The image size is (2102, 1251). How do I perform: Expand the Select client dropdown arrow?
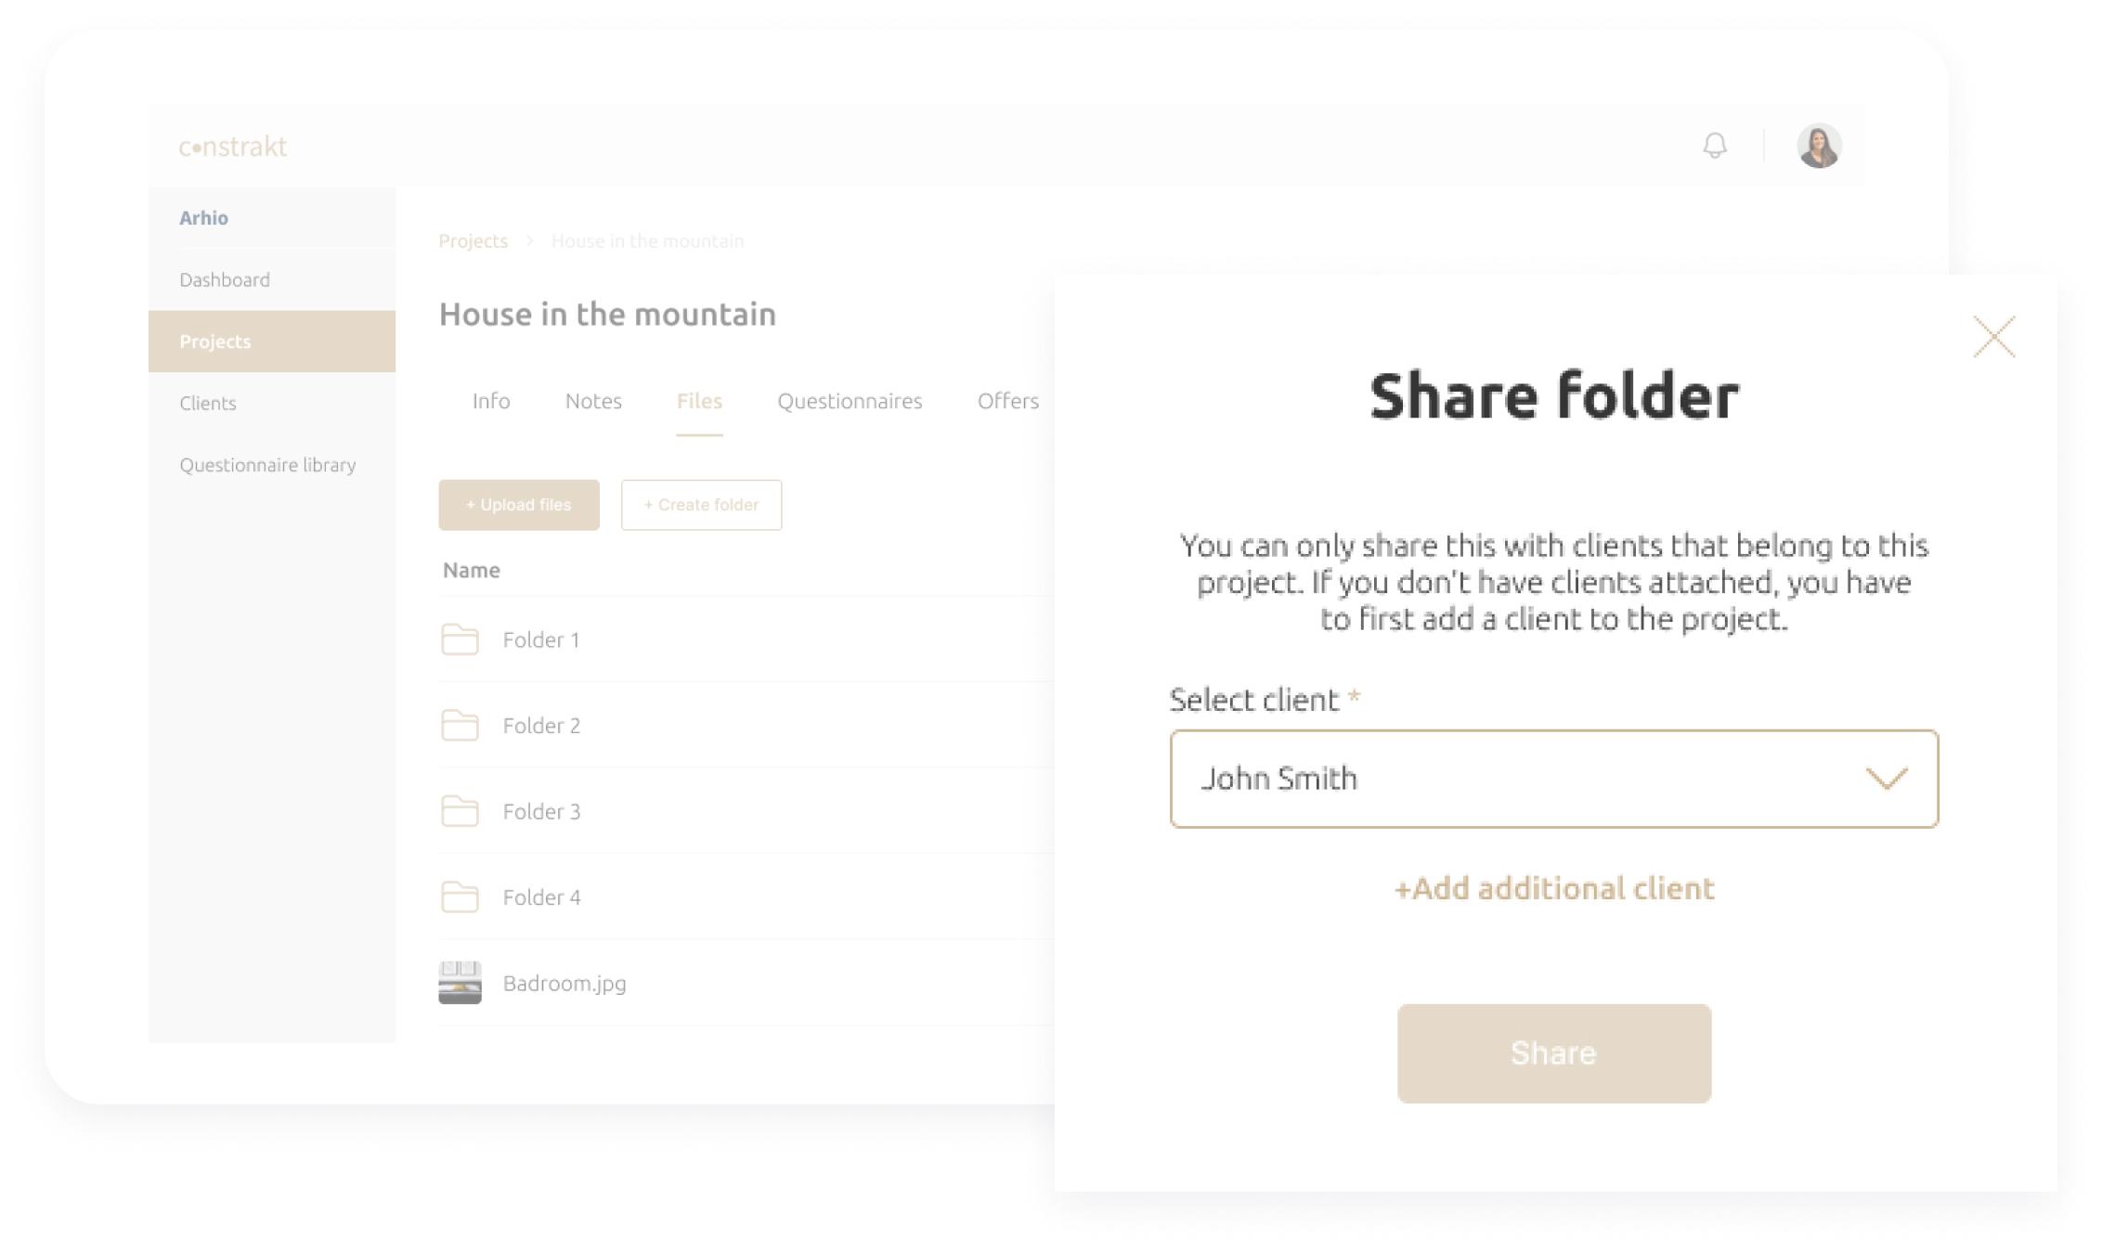[1887, 779]
